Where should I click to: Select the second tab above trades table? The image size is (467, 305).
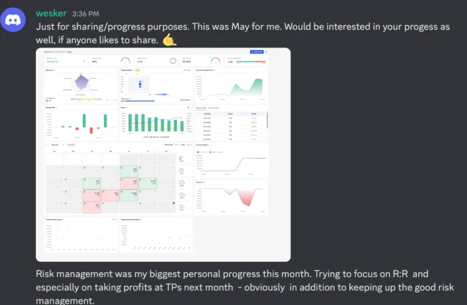(213, 108)
